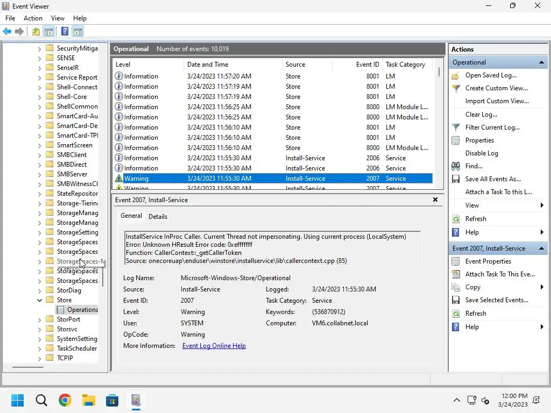
Task: Click Disable Log in Actions pane
Action: (x=482, y=153)
